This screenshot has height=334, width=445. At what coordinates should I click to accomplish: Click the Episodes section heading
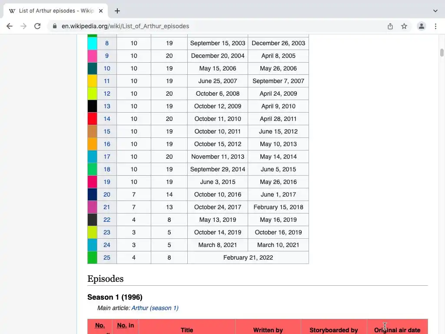point(106,279)
